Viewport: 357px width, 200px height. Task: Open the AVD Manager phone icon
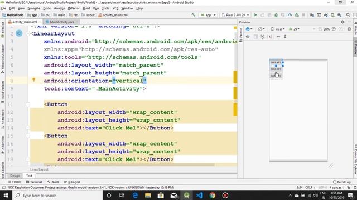[332, 15]
